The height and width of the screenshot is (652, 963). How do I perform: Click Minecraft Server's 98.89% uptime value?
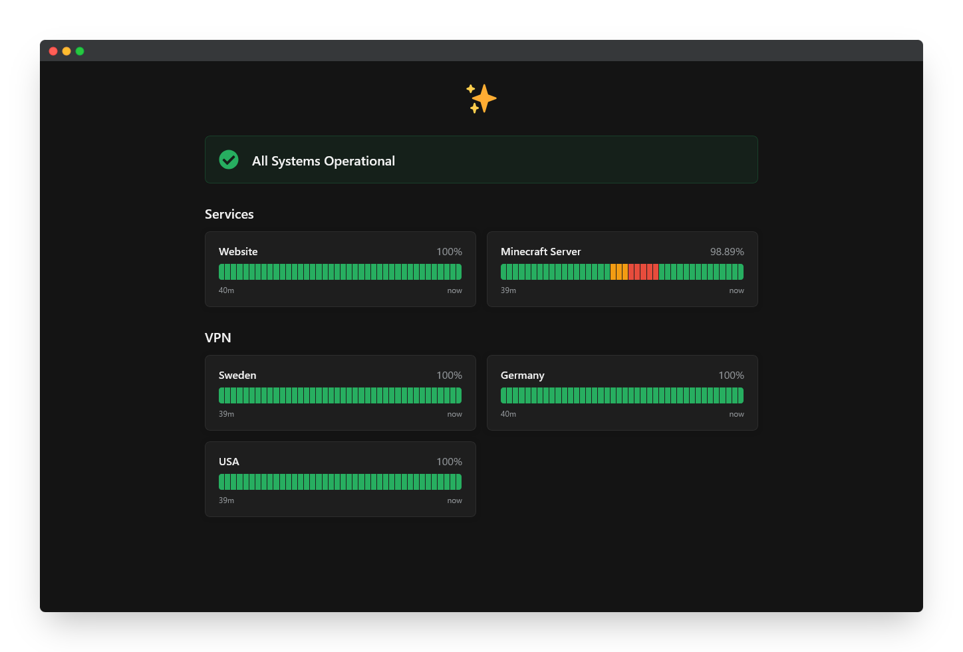[x=727, y=252]
